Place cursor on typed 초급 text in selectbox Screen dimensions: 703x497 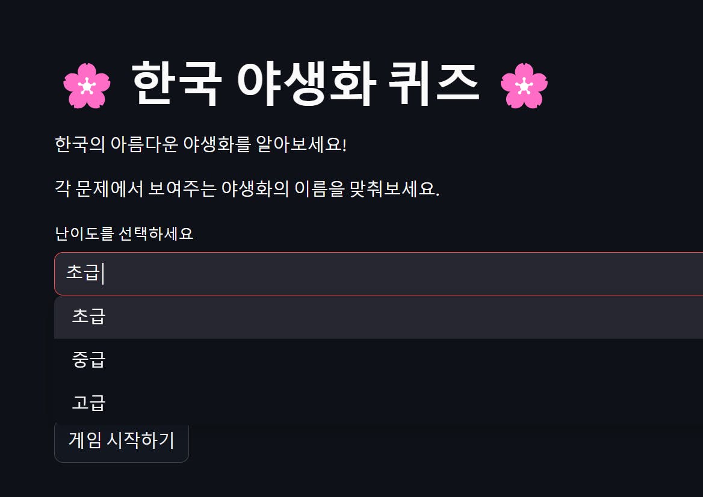[x=82, y=273]
